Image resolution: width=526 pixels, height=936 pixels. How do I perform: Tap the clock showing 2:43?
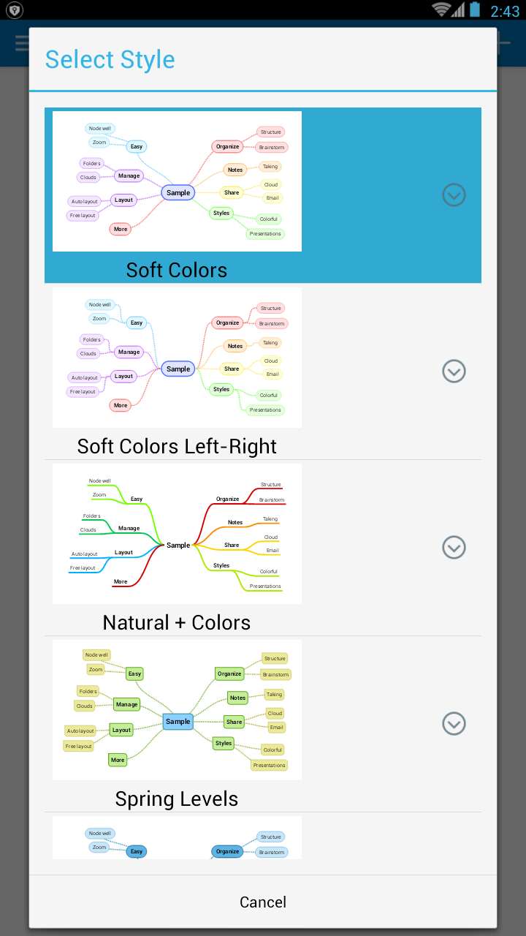(505, 10)
